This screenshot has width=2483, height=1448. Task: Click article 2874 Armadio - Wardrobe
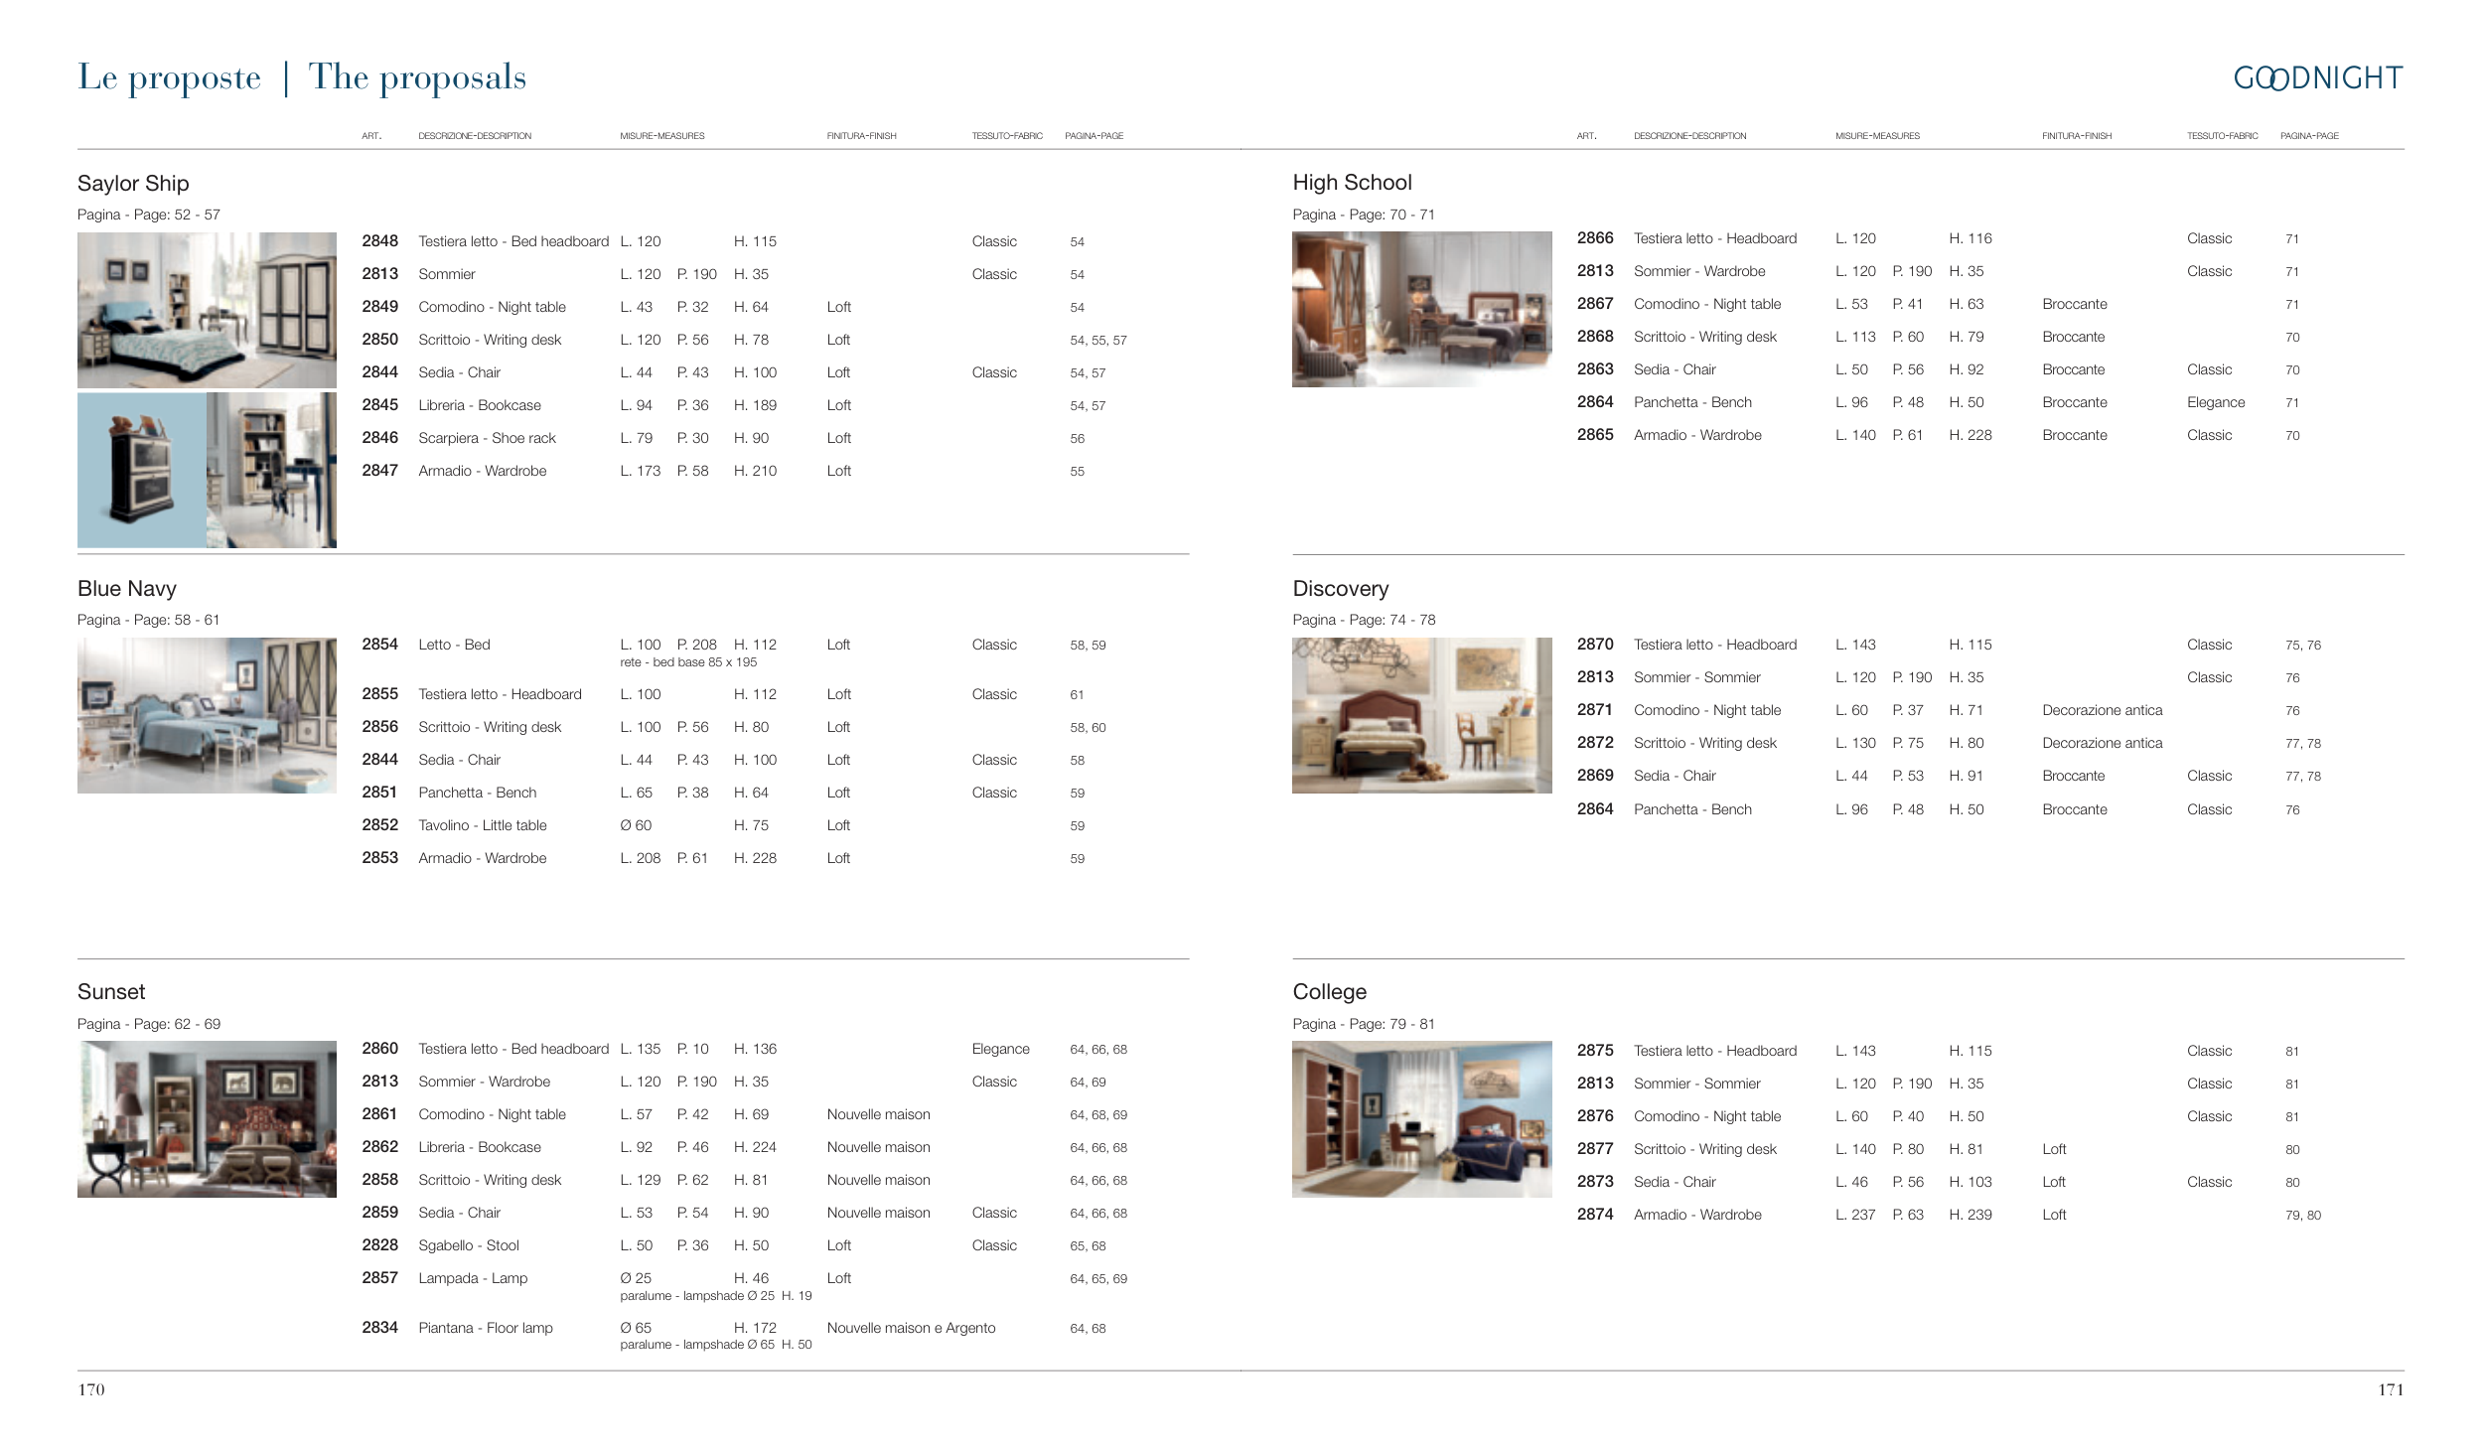point(1696,1215)
